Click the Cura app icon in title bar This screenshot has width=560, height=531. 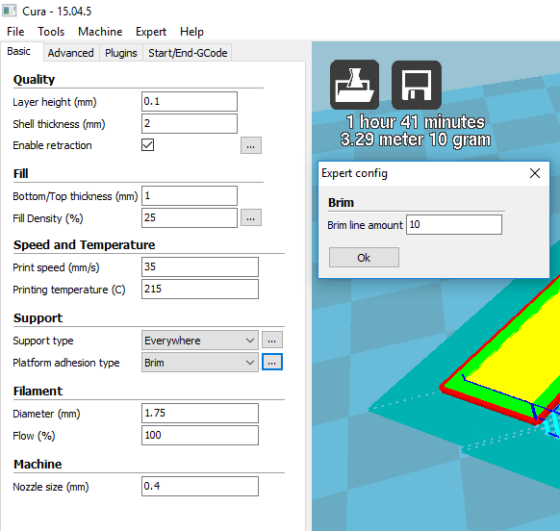[10, 11]
